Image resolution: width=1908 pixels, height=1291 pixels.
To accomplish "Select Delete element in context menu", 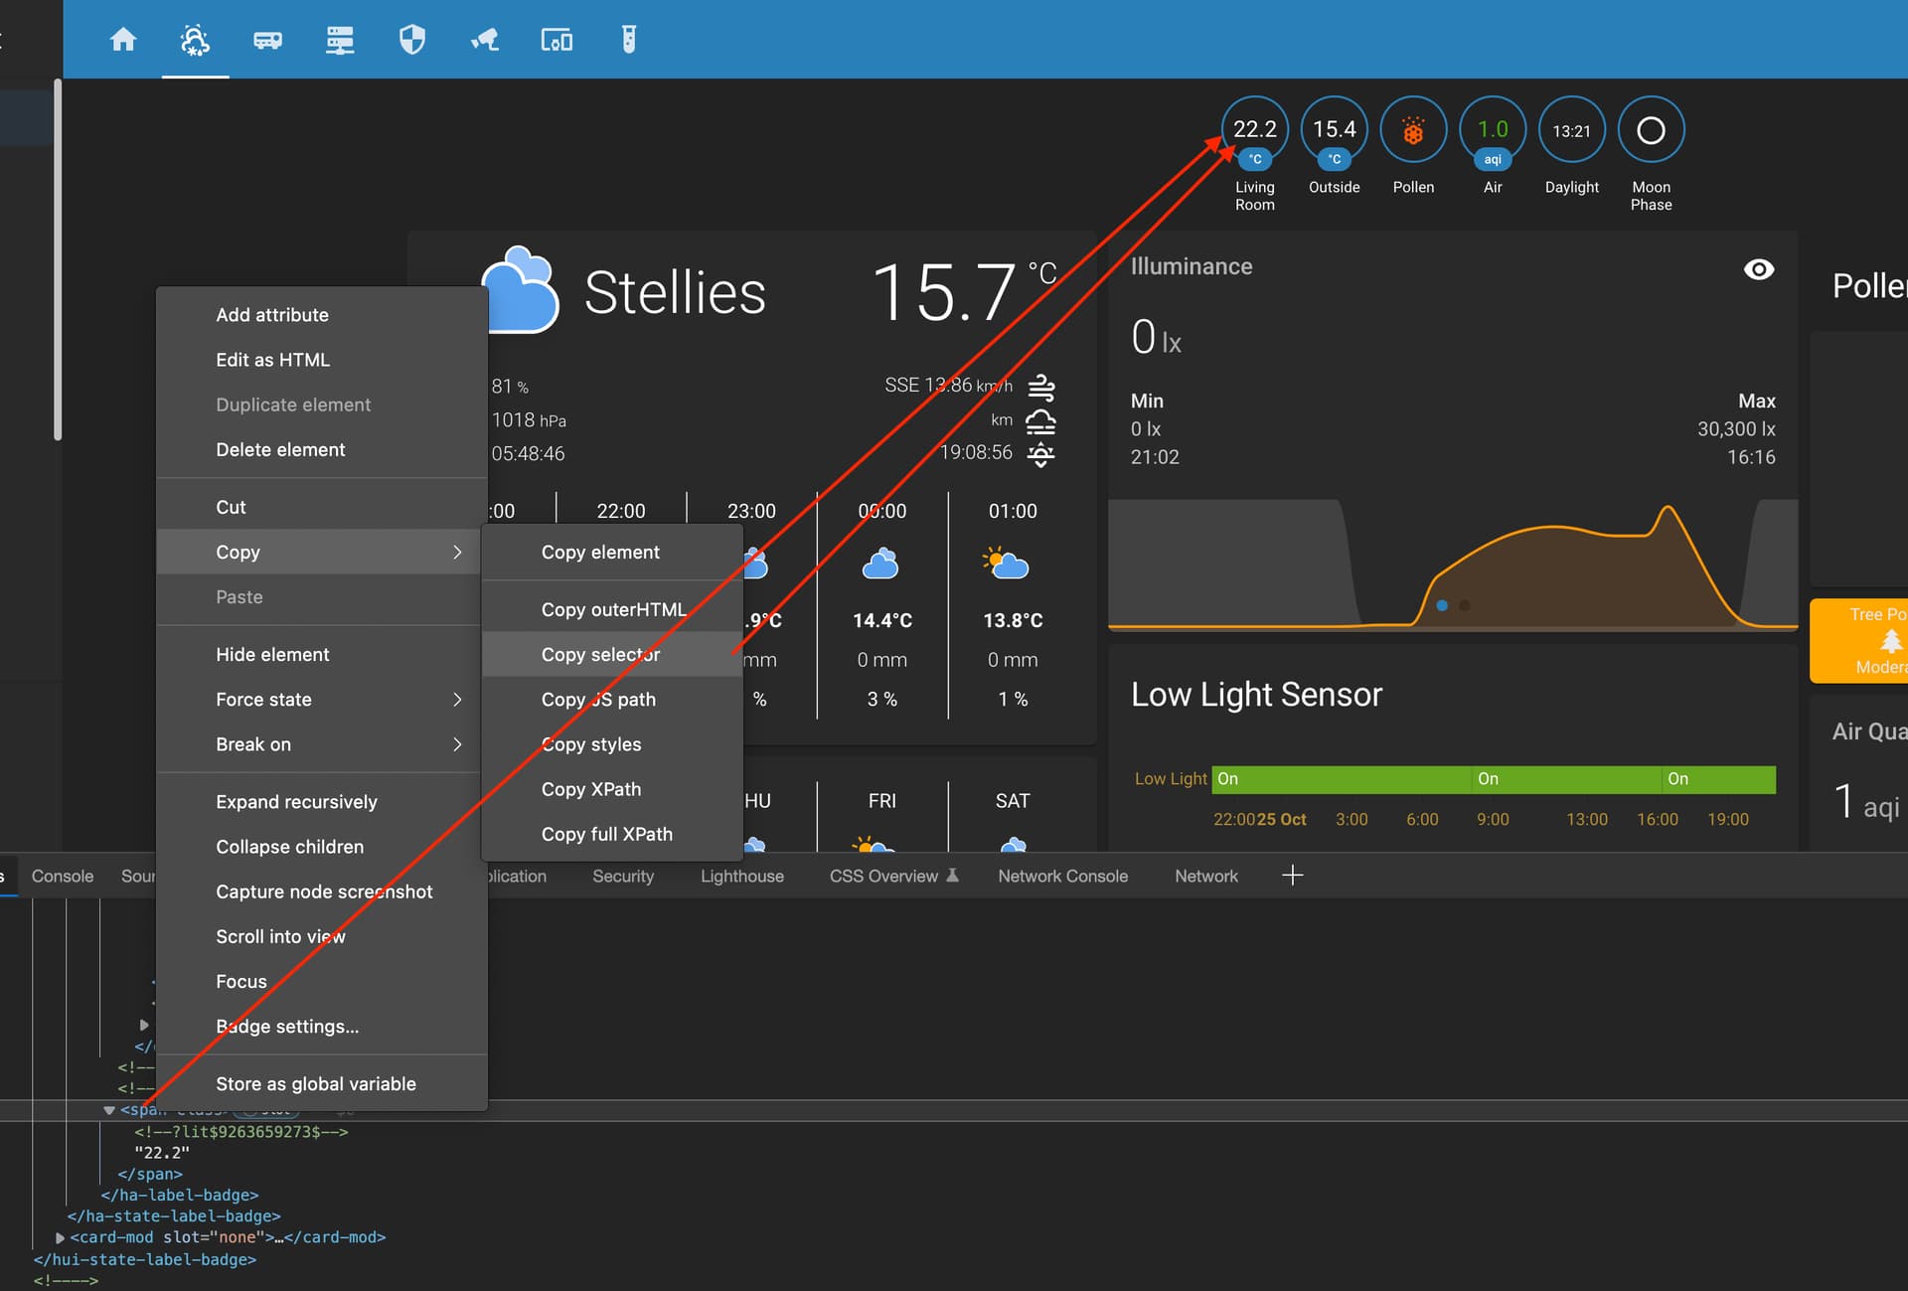I will pyautogui.click(x=280, y=449).
